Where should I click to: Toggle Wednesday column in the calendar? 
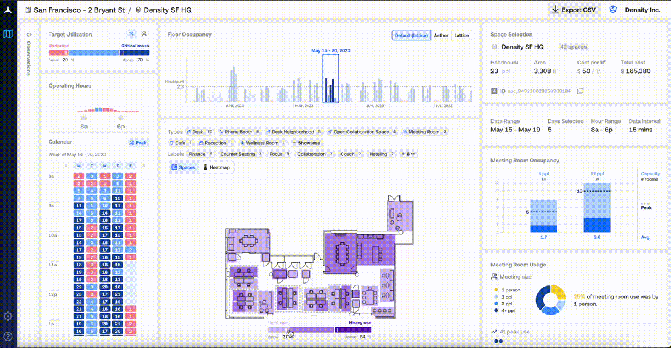[x=105, y=166]
